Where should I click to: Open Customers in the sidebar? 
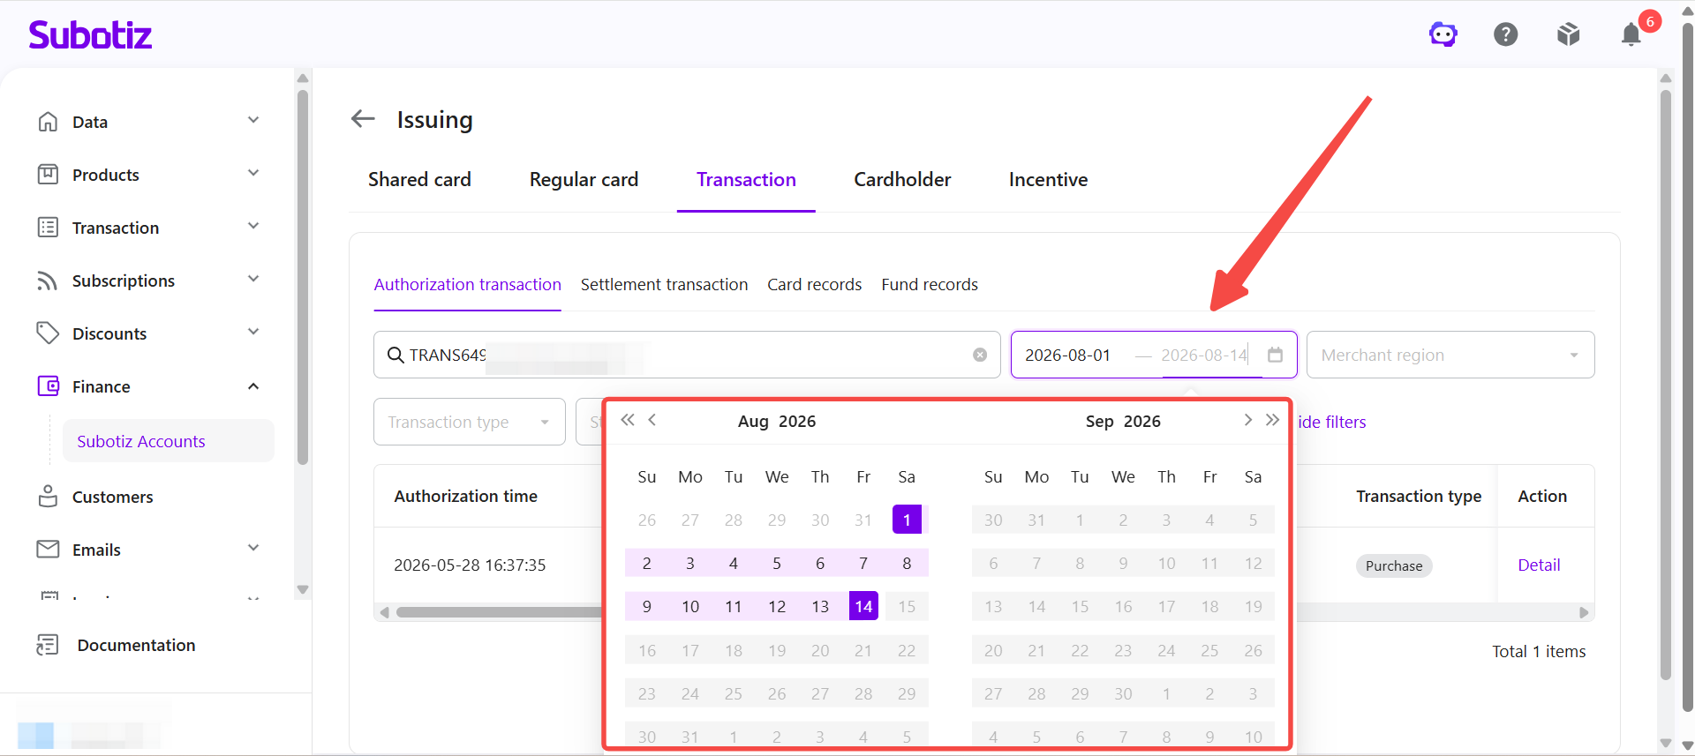[x=112, y=497]
